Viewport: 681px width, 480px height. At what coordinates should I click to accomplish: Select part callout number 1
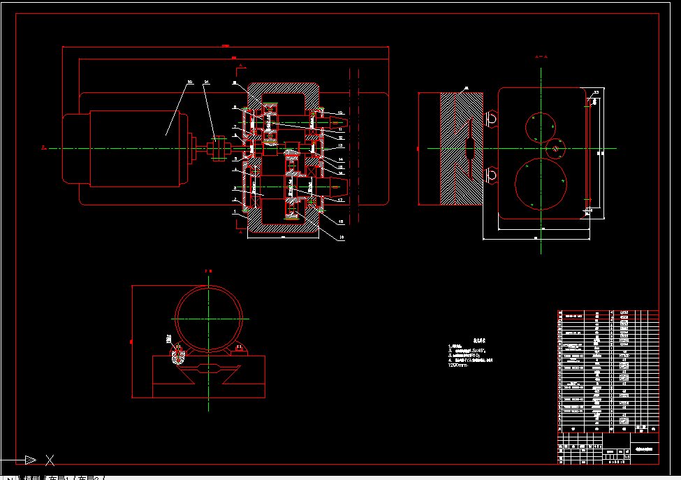point(235,212)
